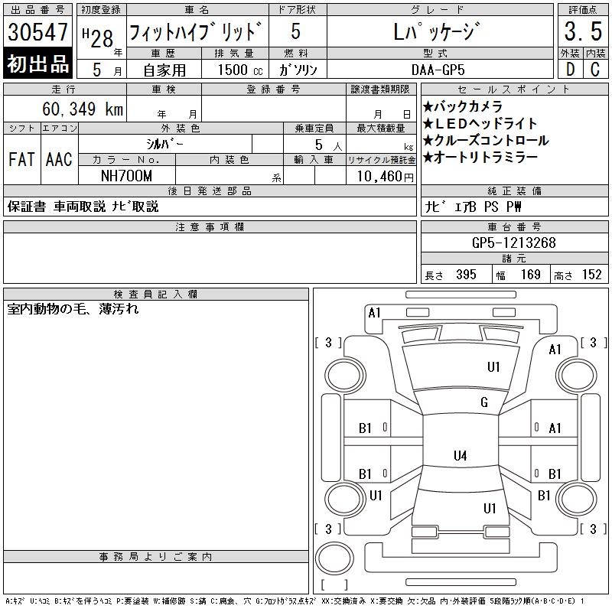Click the A1 mark on right front door
This screenshot has height=612, width=612.
pos(555,428)
